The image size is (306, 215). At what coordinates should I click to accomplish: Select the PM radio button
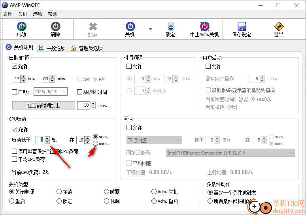click(95, 79)
